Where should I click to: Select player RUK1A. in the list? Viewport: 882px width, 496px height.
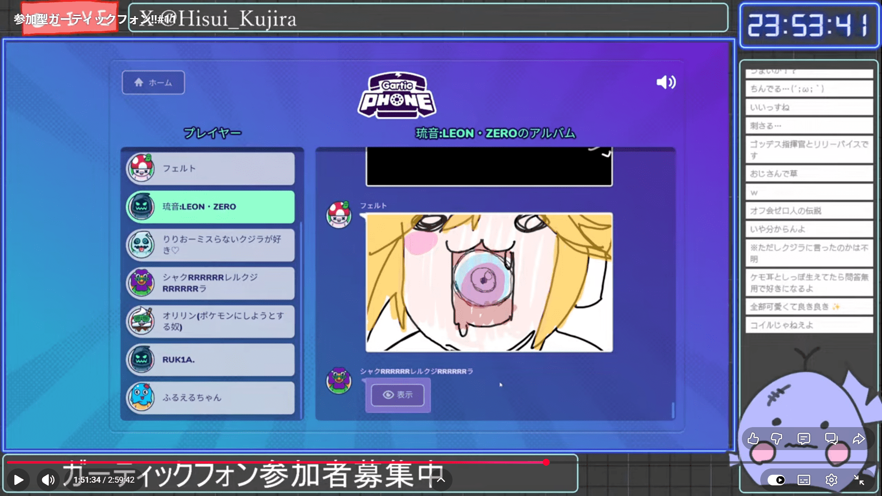[x=210, y=360]
